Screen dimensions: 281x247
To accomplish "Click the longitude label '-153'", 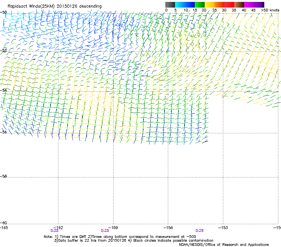I will 223,228.
